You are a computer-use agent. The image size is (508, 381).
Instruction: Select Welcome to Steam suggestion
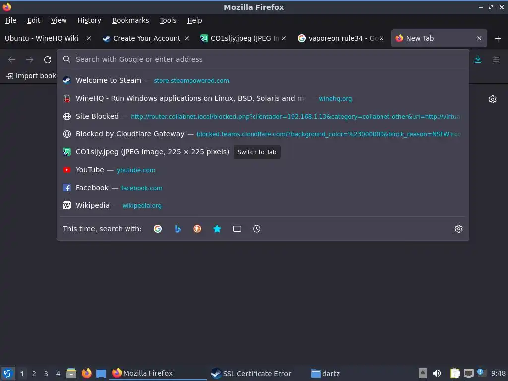pos(263,80)
